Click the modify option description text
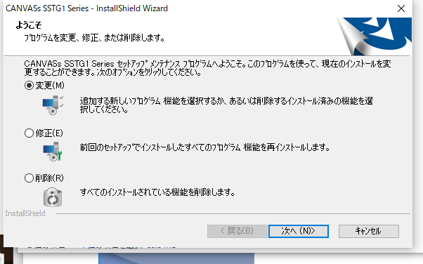Image resolution: width=423 pixels, height=264 pixels. pos(226,105)
